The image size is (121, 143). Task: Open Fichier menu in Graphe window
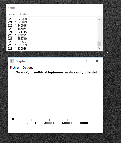[x=15, y=68]
